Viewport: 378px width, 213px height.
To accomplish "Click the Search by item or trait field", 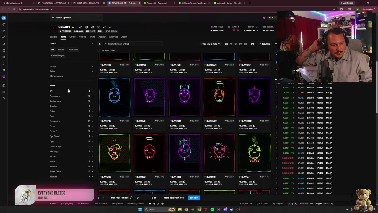I will pos(133,44).
